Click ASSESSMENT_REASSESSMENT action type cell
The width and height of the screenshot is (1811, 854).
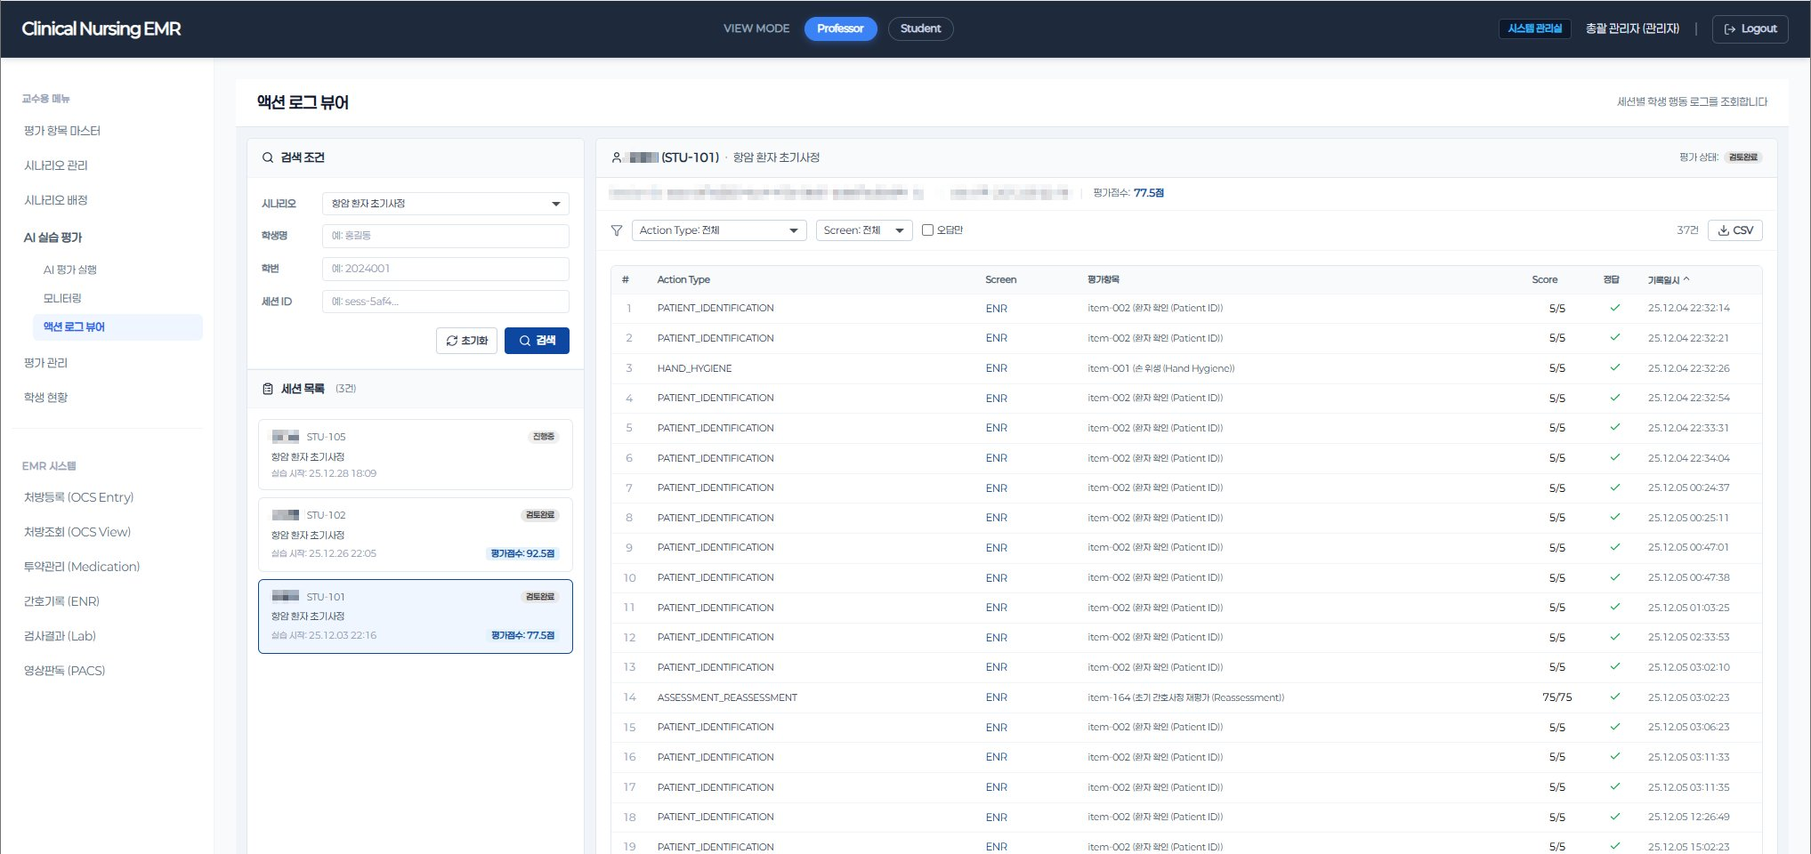pyautogui.click(x=727, y=697)
